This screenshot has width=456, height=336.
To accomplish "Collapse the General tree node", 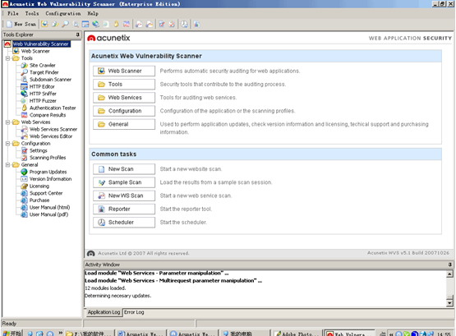I will click(x=8, y=165).
